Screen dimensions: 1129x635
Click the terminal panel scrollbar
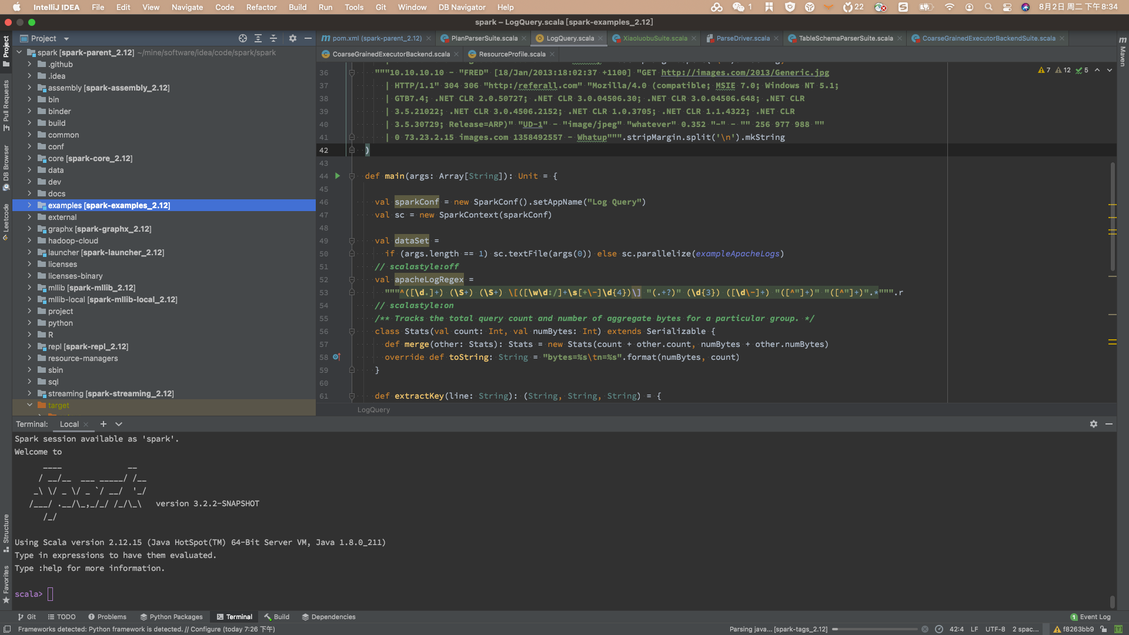[1113, 602]
